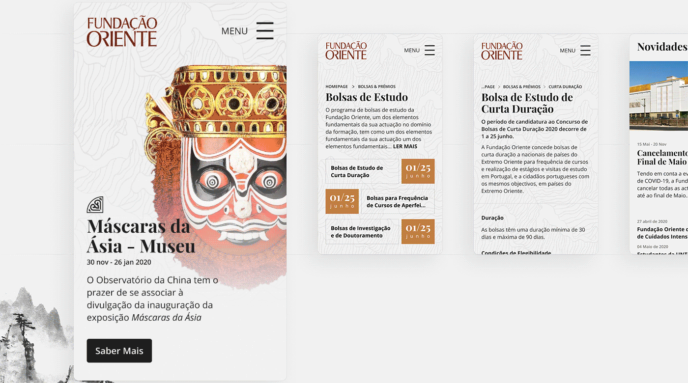This screenshot has width=688, height=383.
Task: Click Fundação Oriente logo on the large homepage mockup
Action: tap(122, 32)
